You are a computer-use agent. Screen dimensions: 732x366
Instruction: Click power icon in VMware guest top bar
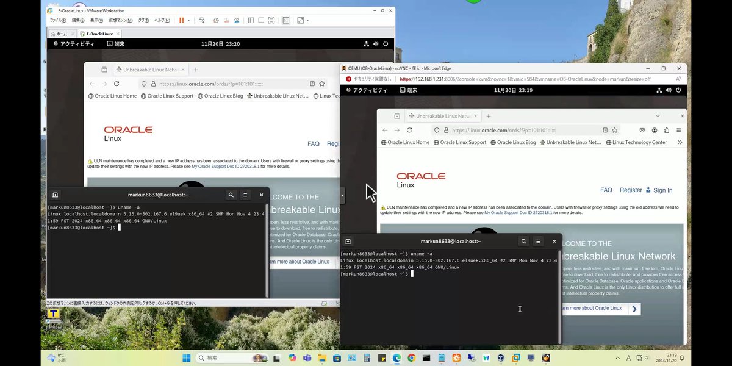[386, 44]
